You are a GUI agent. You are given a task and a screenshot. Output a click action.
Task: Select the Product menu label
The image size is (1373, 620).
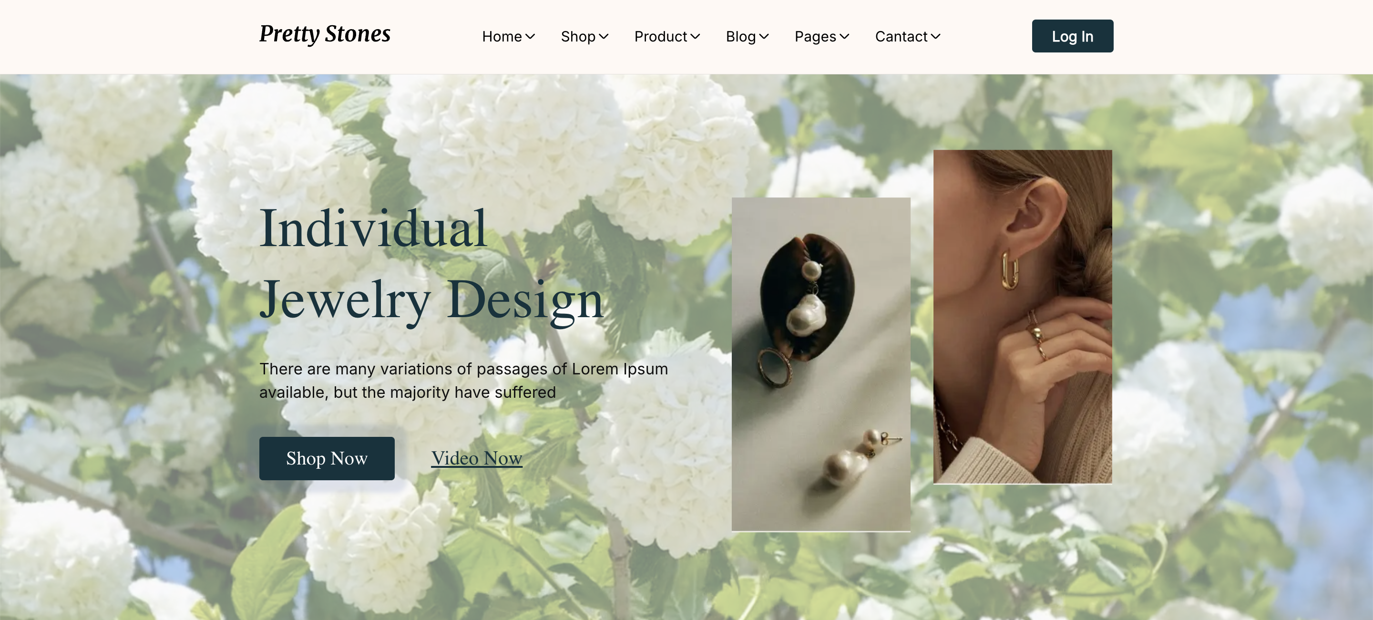[x=660, y=36]
